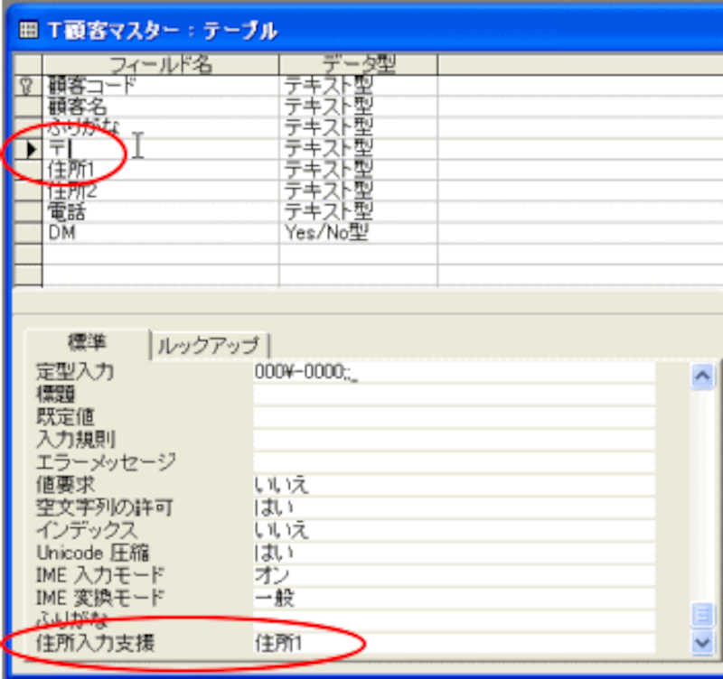The image size is (723, 679).
Task: Select the primary key row selector for 顧客コード
Action: click(x=27, y=86)
